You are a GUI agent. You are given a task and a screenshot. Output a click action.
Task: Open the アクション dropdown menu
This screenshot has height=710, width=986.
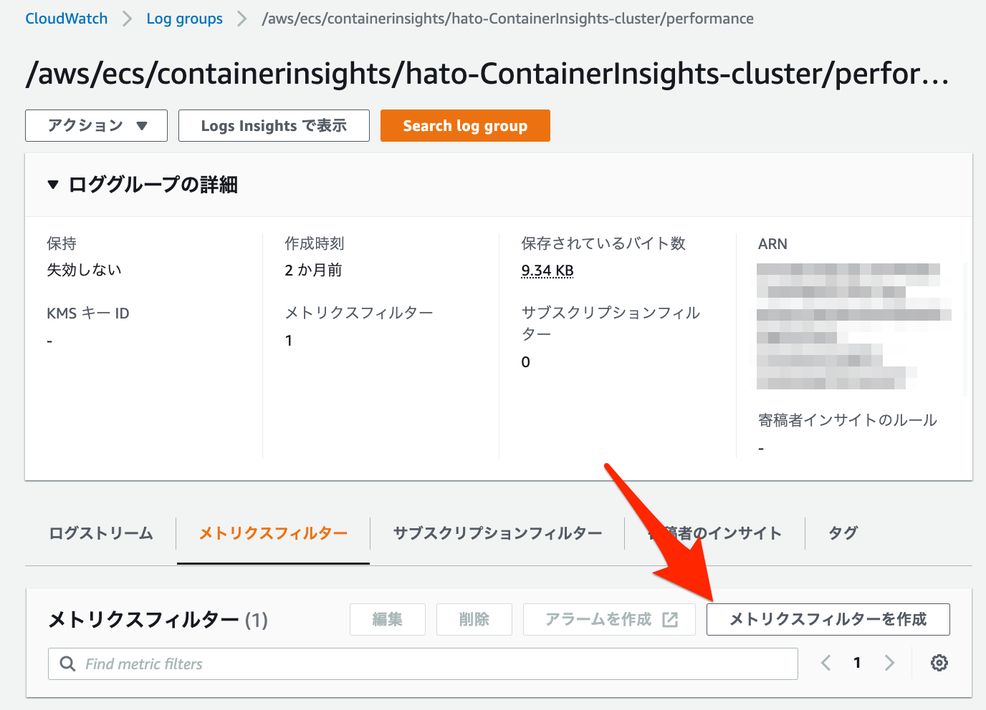click(96, 125)
